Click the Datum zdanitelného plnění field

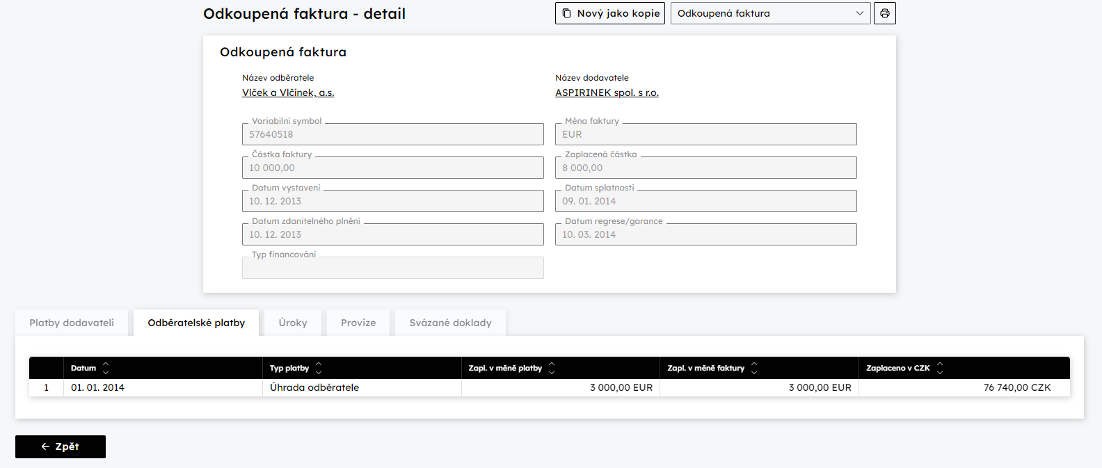[x=393, y=234]
